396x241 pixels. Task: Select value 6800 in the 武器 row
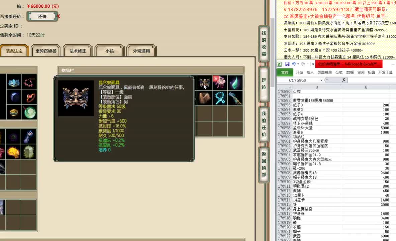click(x=366, y=236)
